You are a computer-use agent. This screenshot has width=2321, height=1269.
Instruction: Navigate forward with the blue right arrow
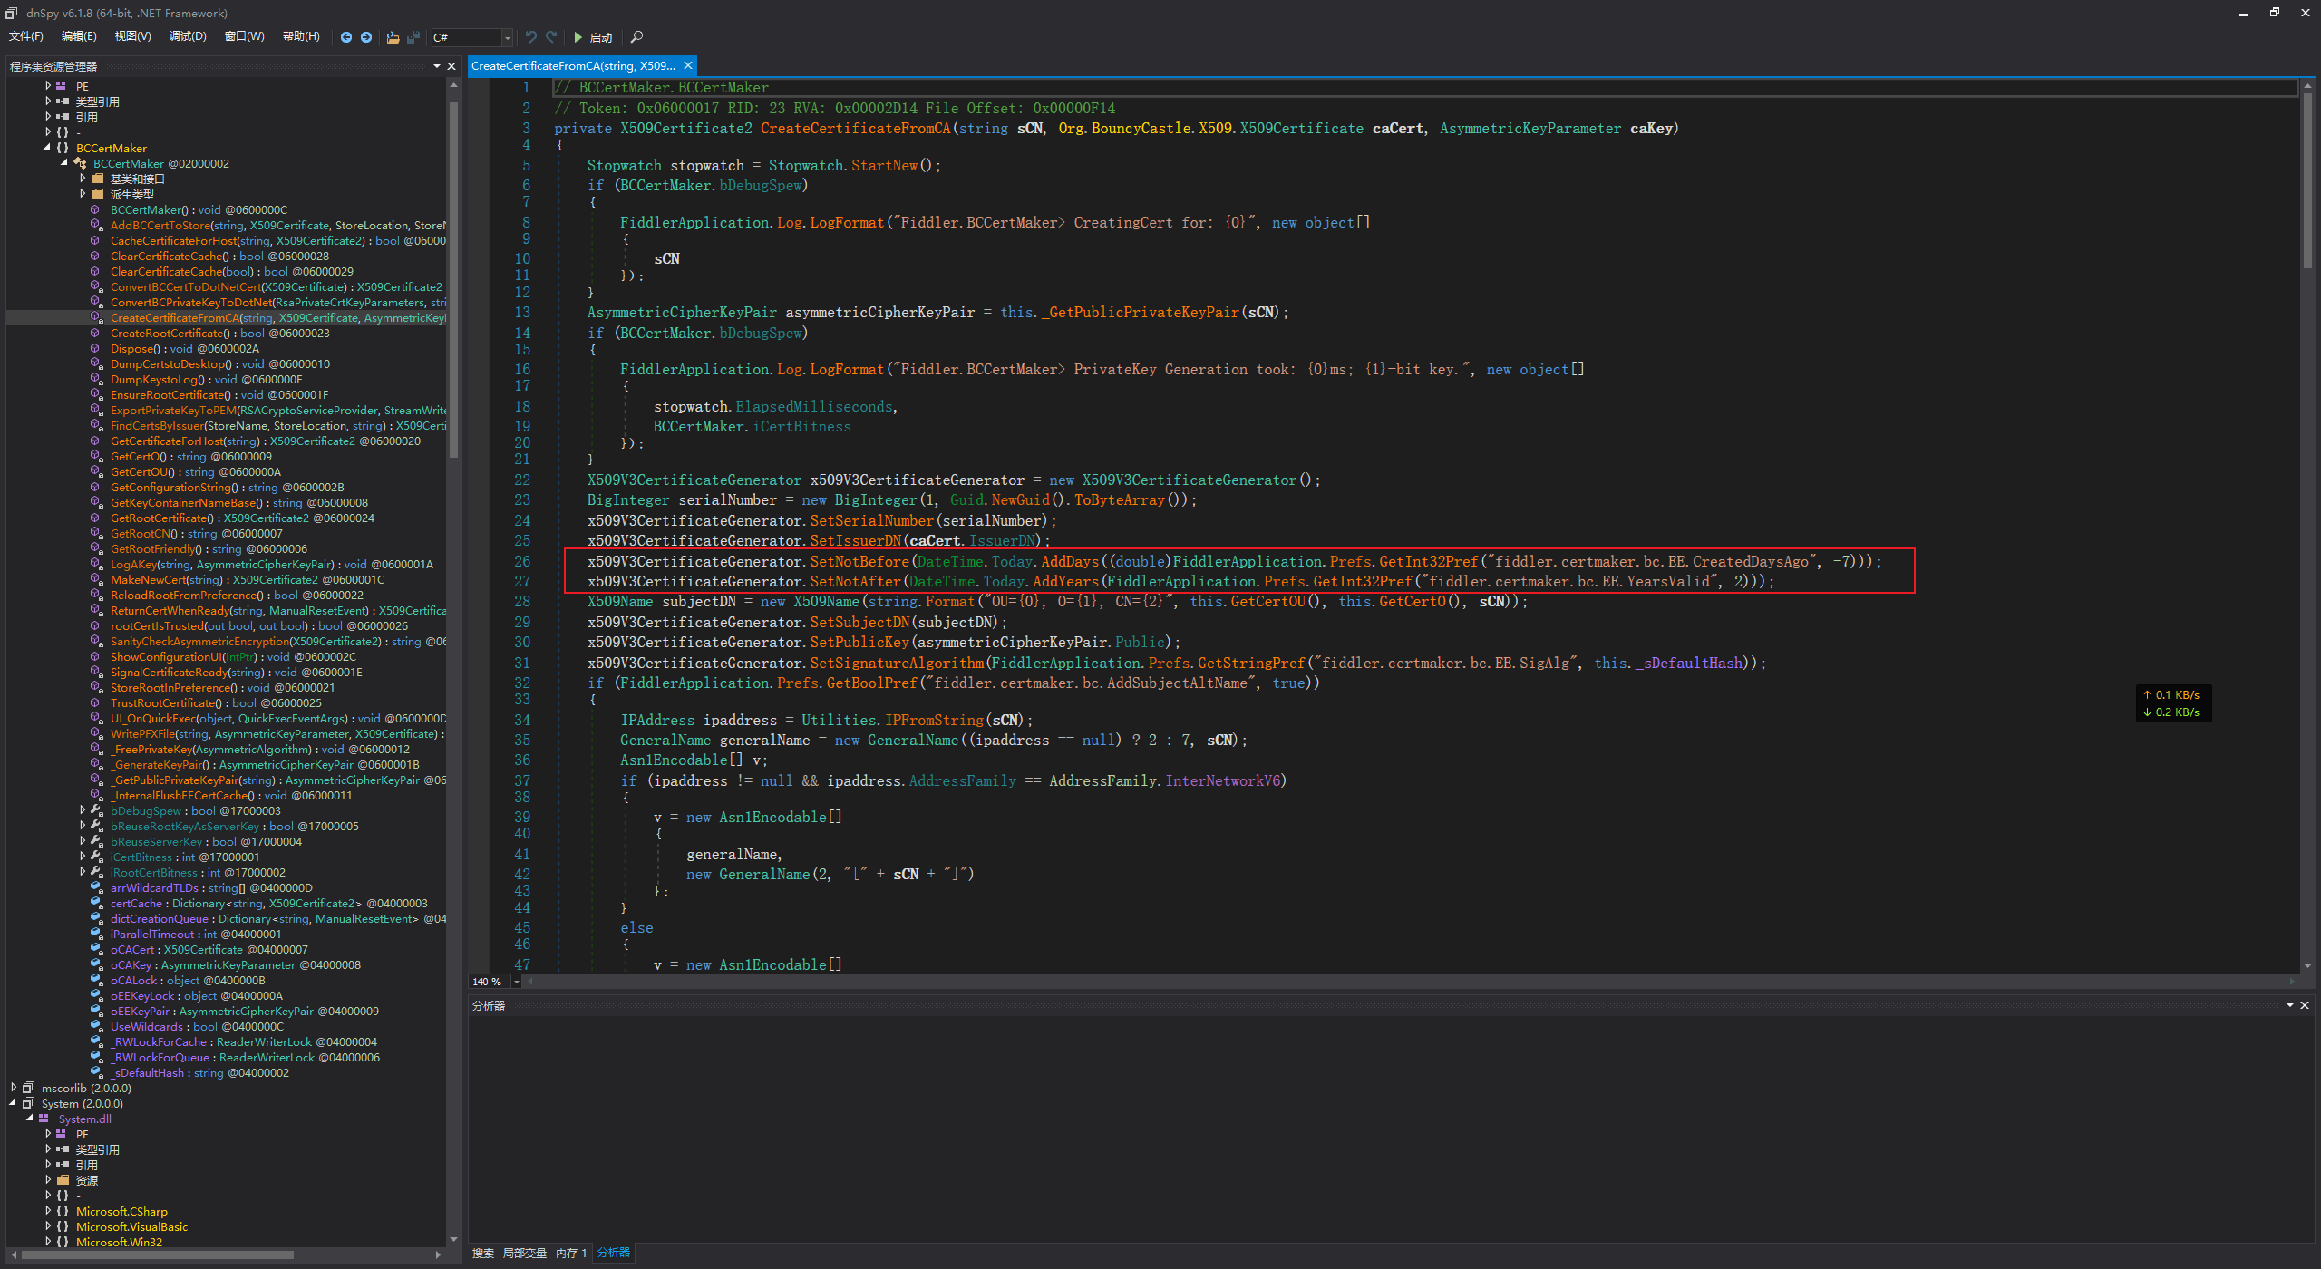point(366,37)
